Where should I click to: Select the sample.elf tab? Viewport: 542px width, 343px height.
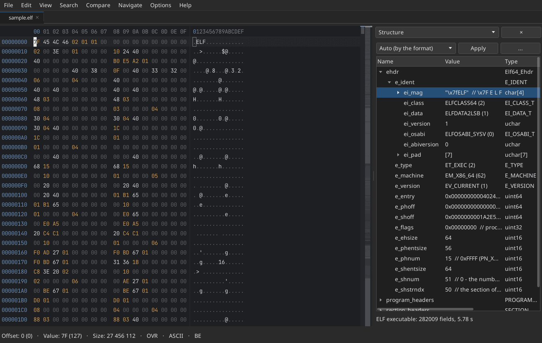tap(21, 18)
